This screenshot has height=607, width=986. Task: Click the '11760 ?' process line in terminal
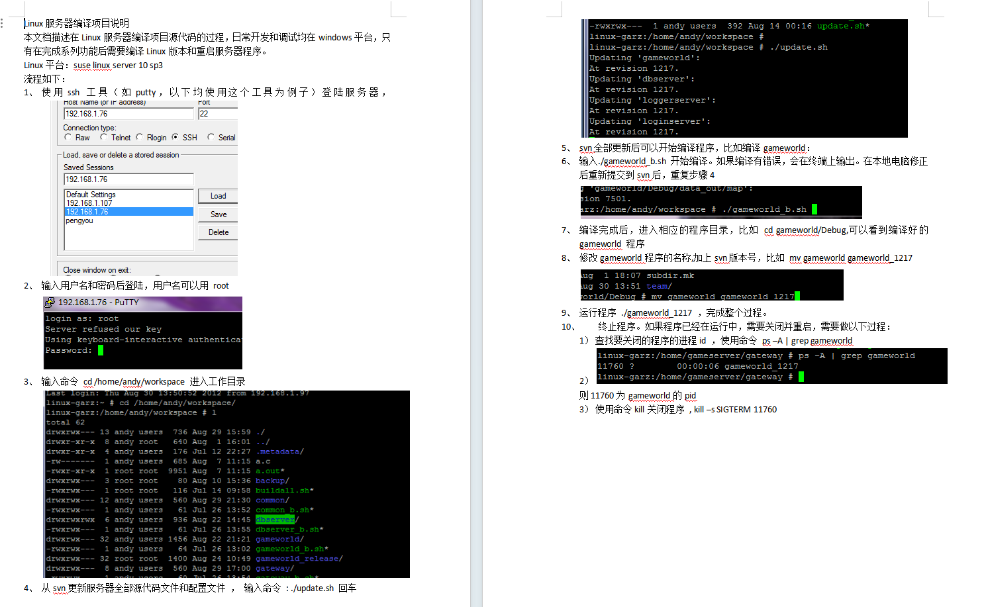click(x=697, y=366)
